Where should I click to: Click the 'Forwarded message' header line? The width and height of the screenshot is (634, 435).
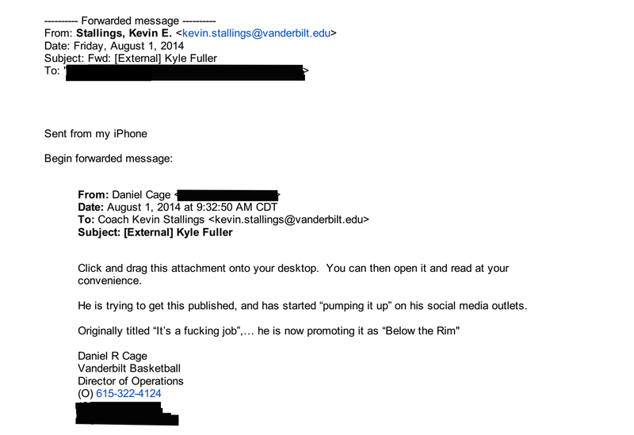click(130, 21)
